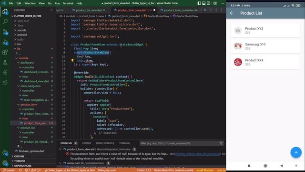Open the Customize Layout icon
The height and width of the screenshot is (172, 305).
click(215, 3)
